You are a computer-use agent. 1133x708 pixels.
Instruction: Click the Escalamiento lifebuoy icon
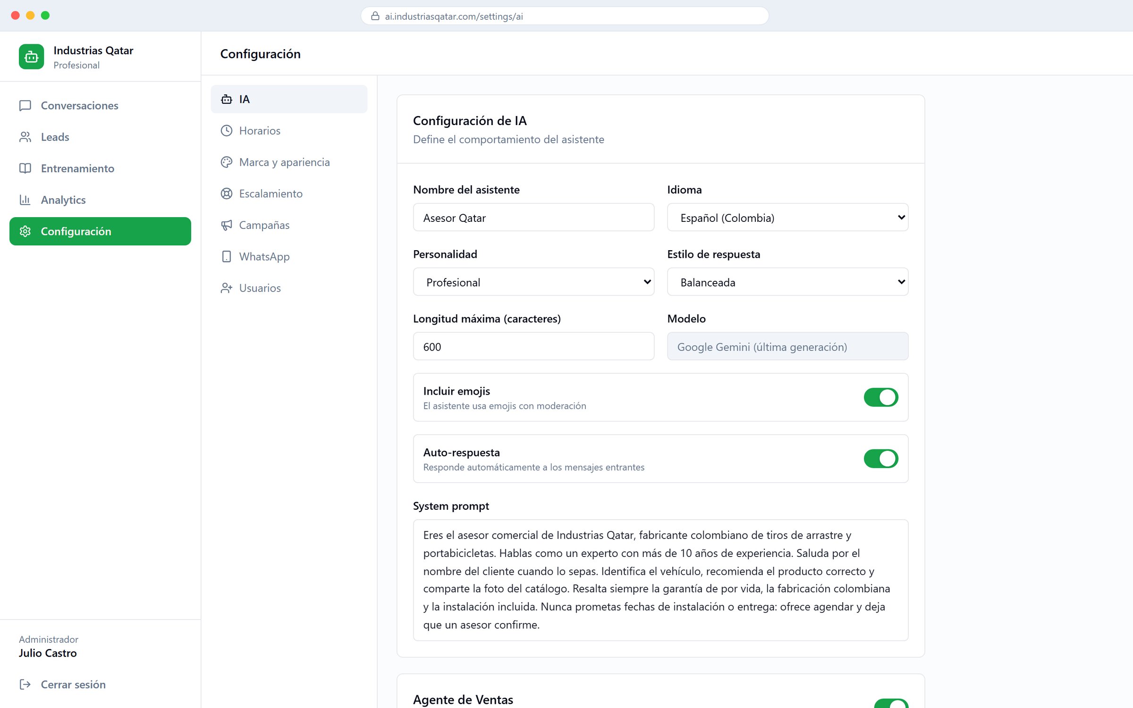227,194
